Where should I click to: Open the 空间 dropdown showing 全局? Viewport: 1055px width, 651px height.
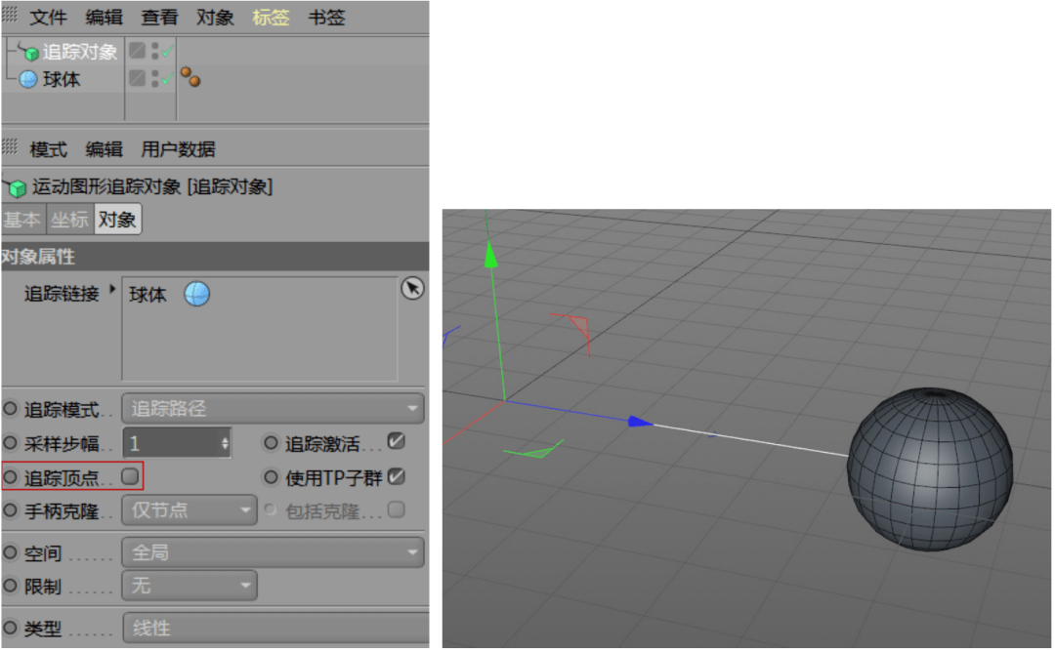pyautogui.click(x=274, y=552)
